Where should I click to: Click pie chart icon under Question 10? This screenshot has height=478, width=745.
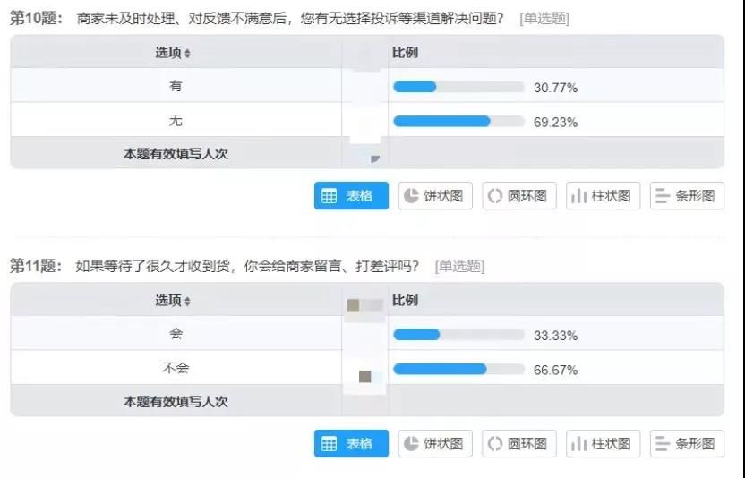click(411, 196)
